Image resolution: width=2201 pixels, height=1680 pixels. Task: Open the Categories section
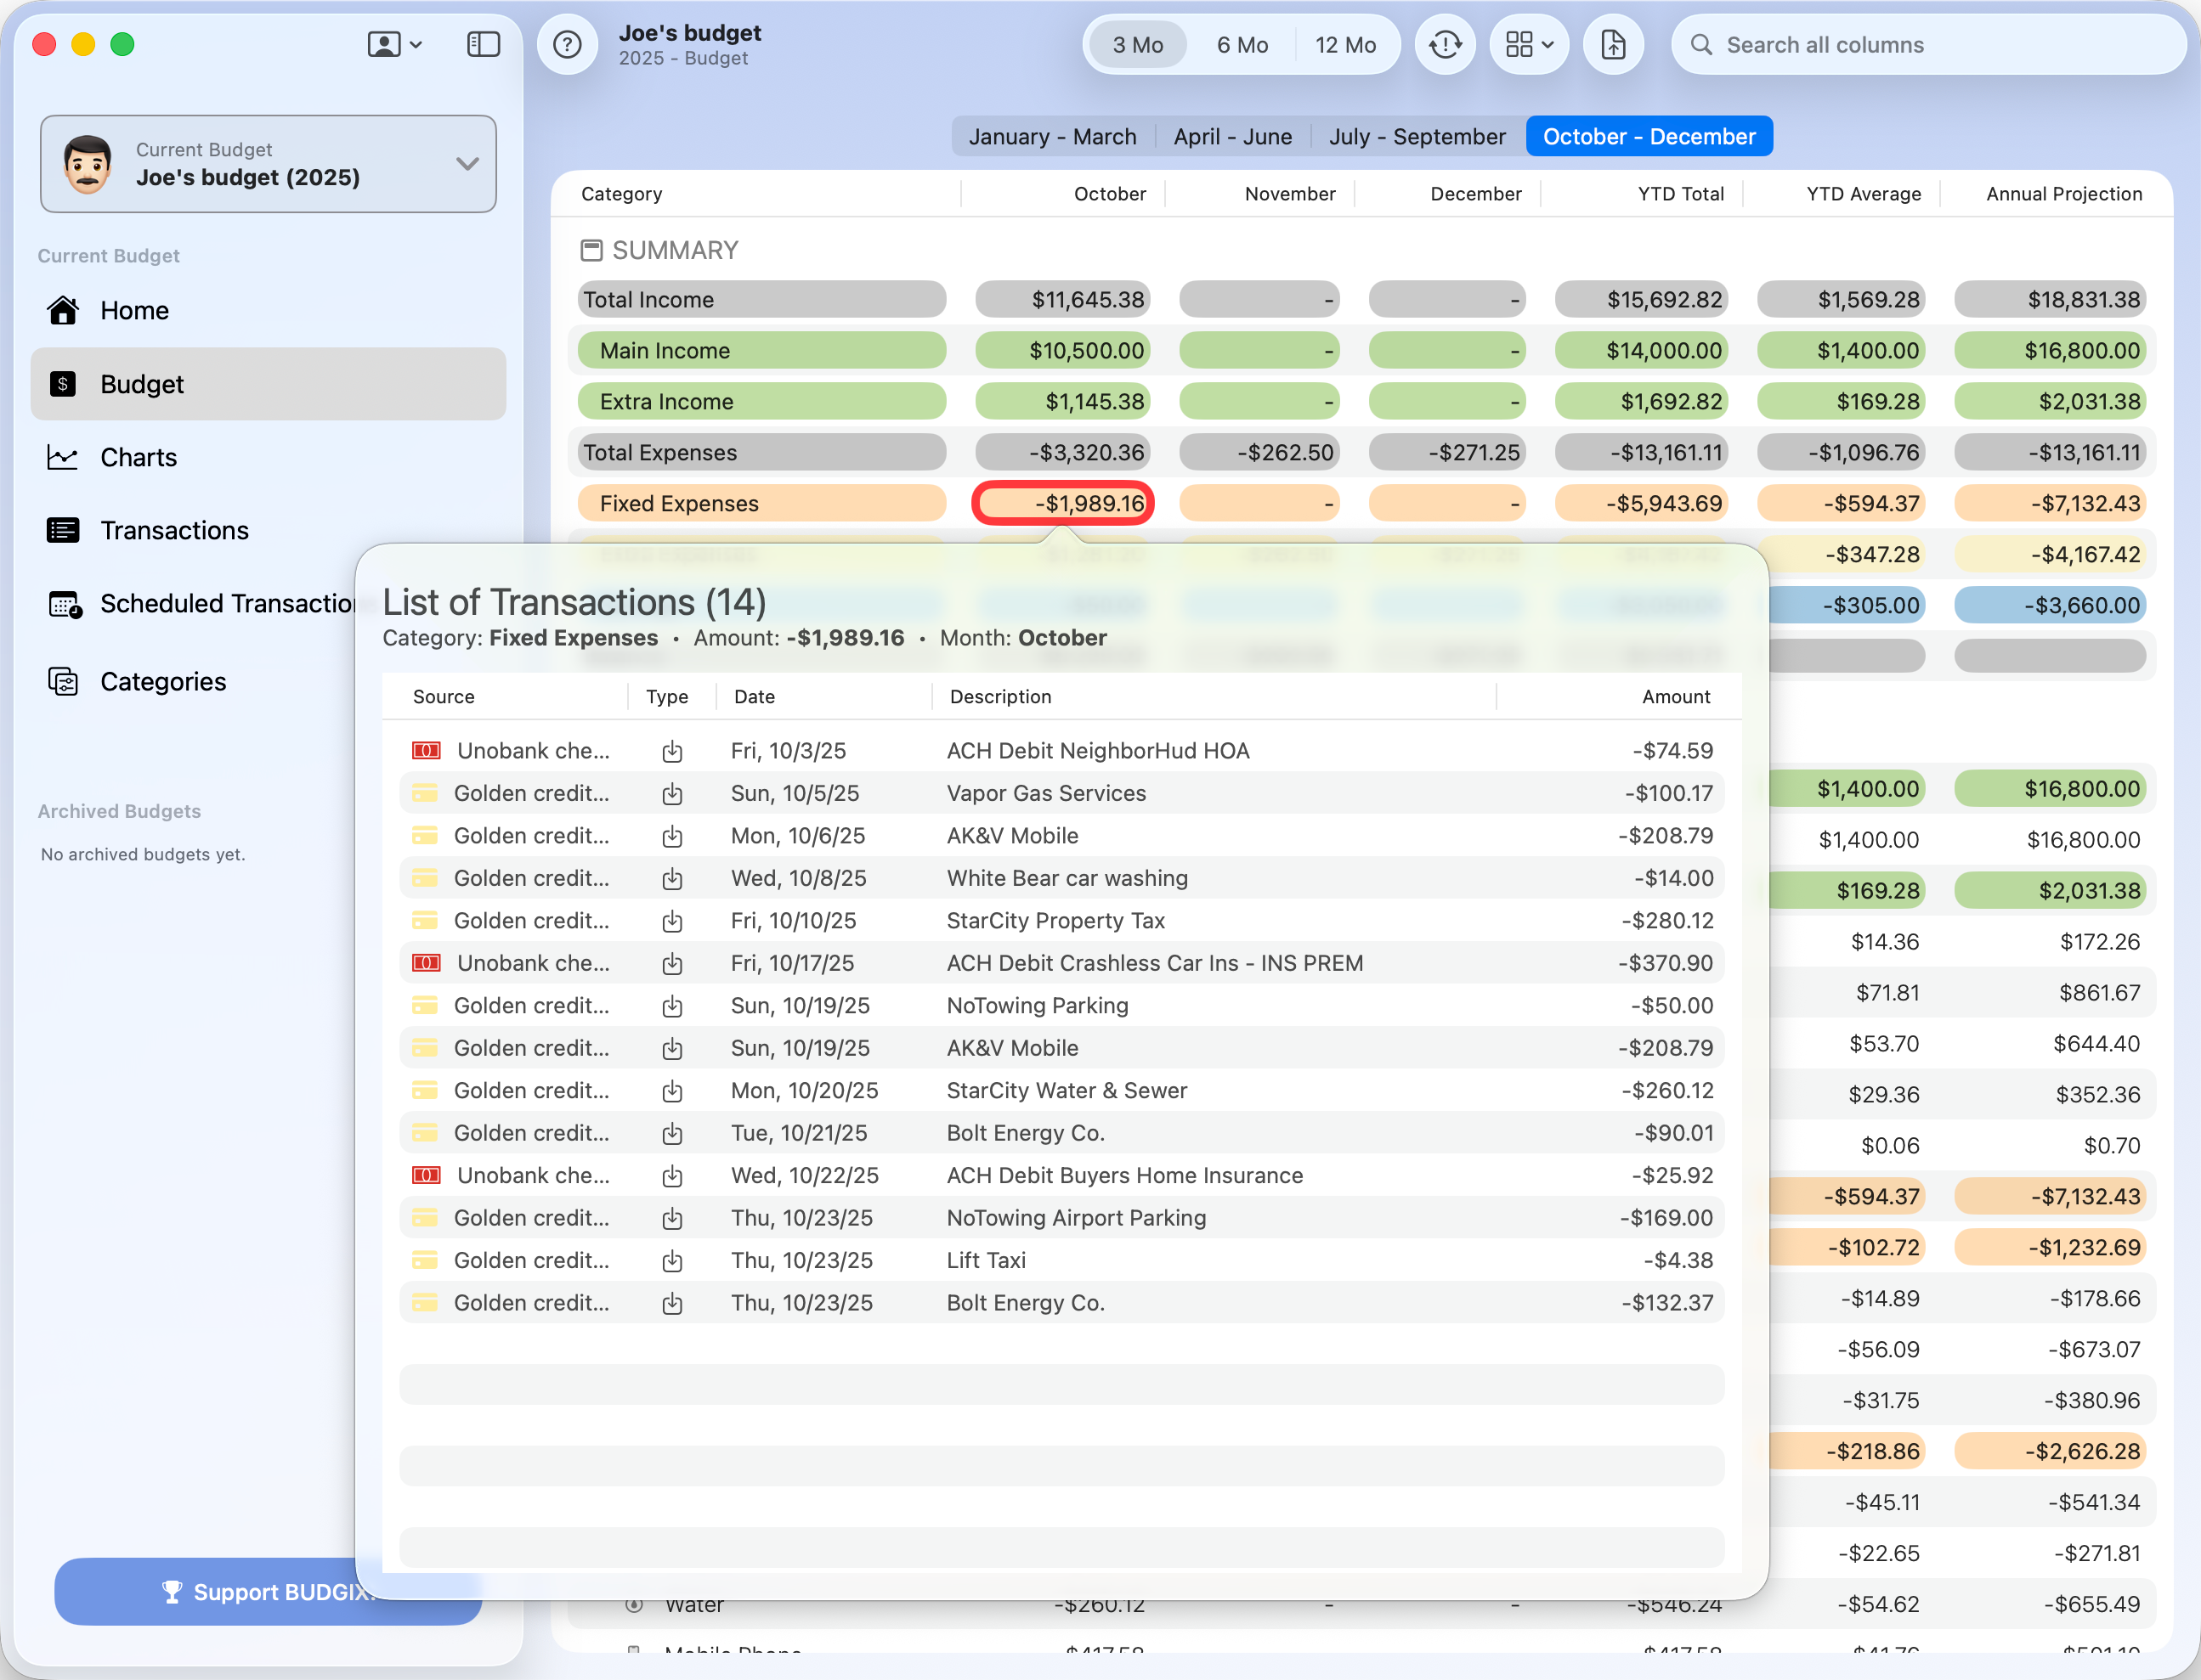(163, 681)
